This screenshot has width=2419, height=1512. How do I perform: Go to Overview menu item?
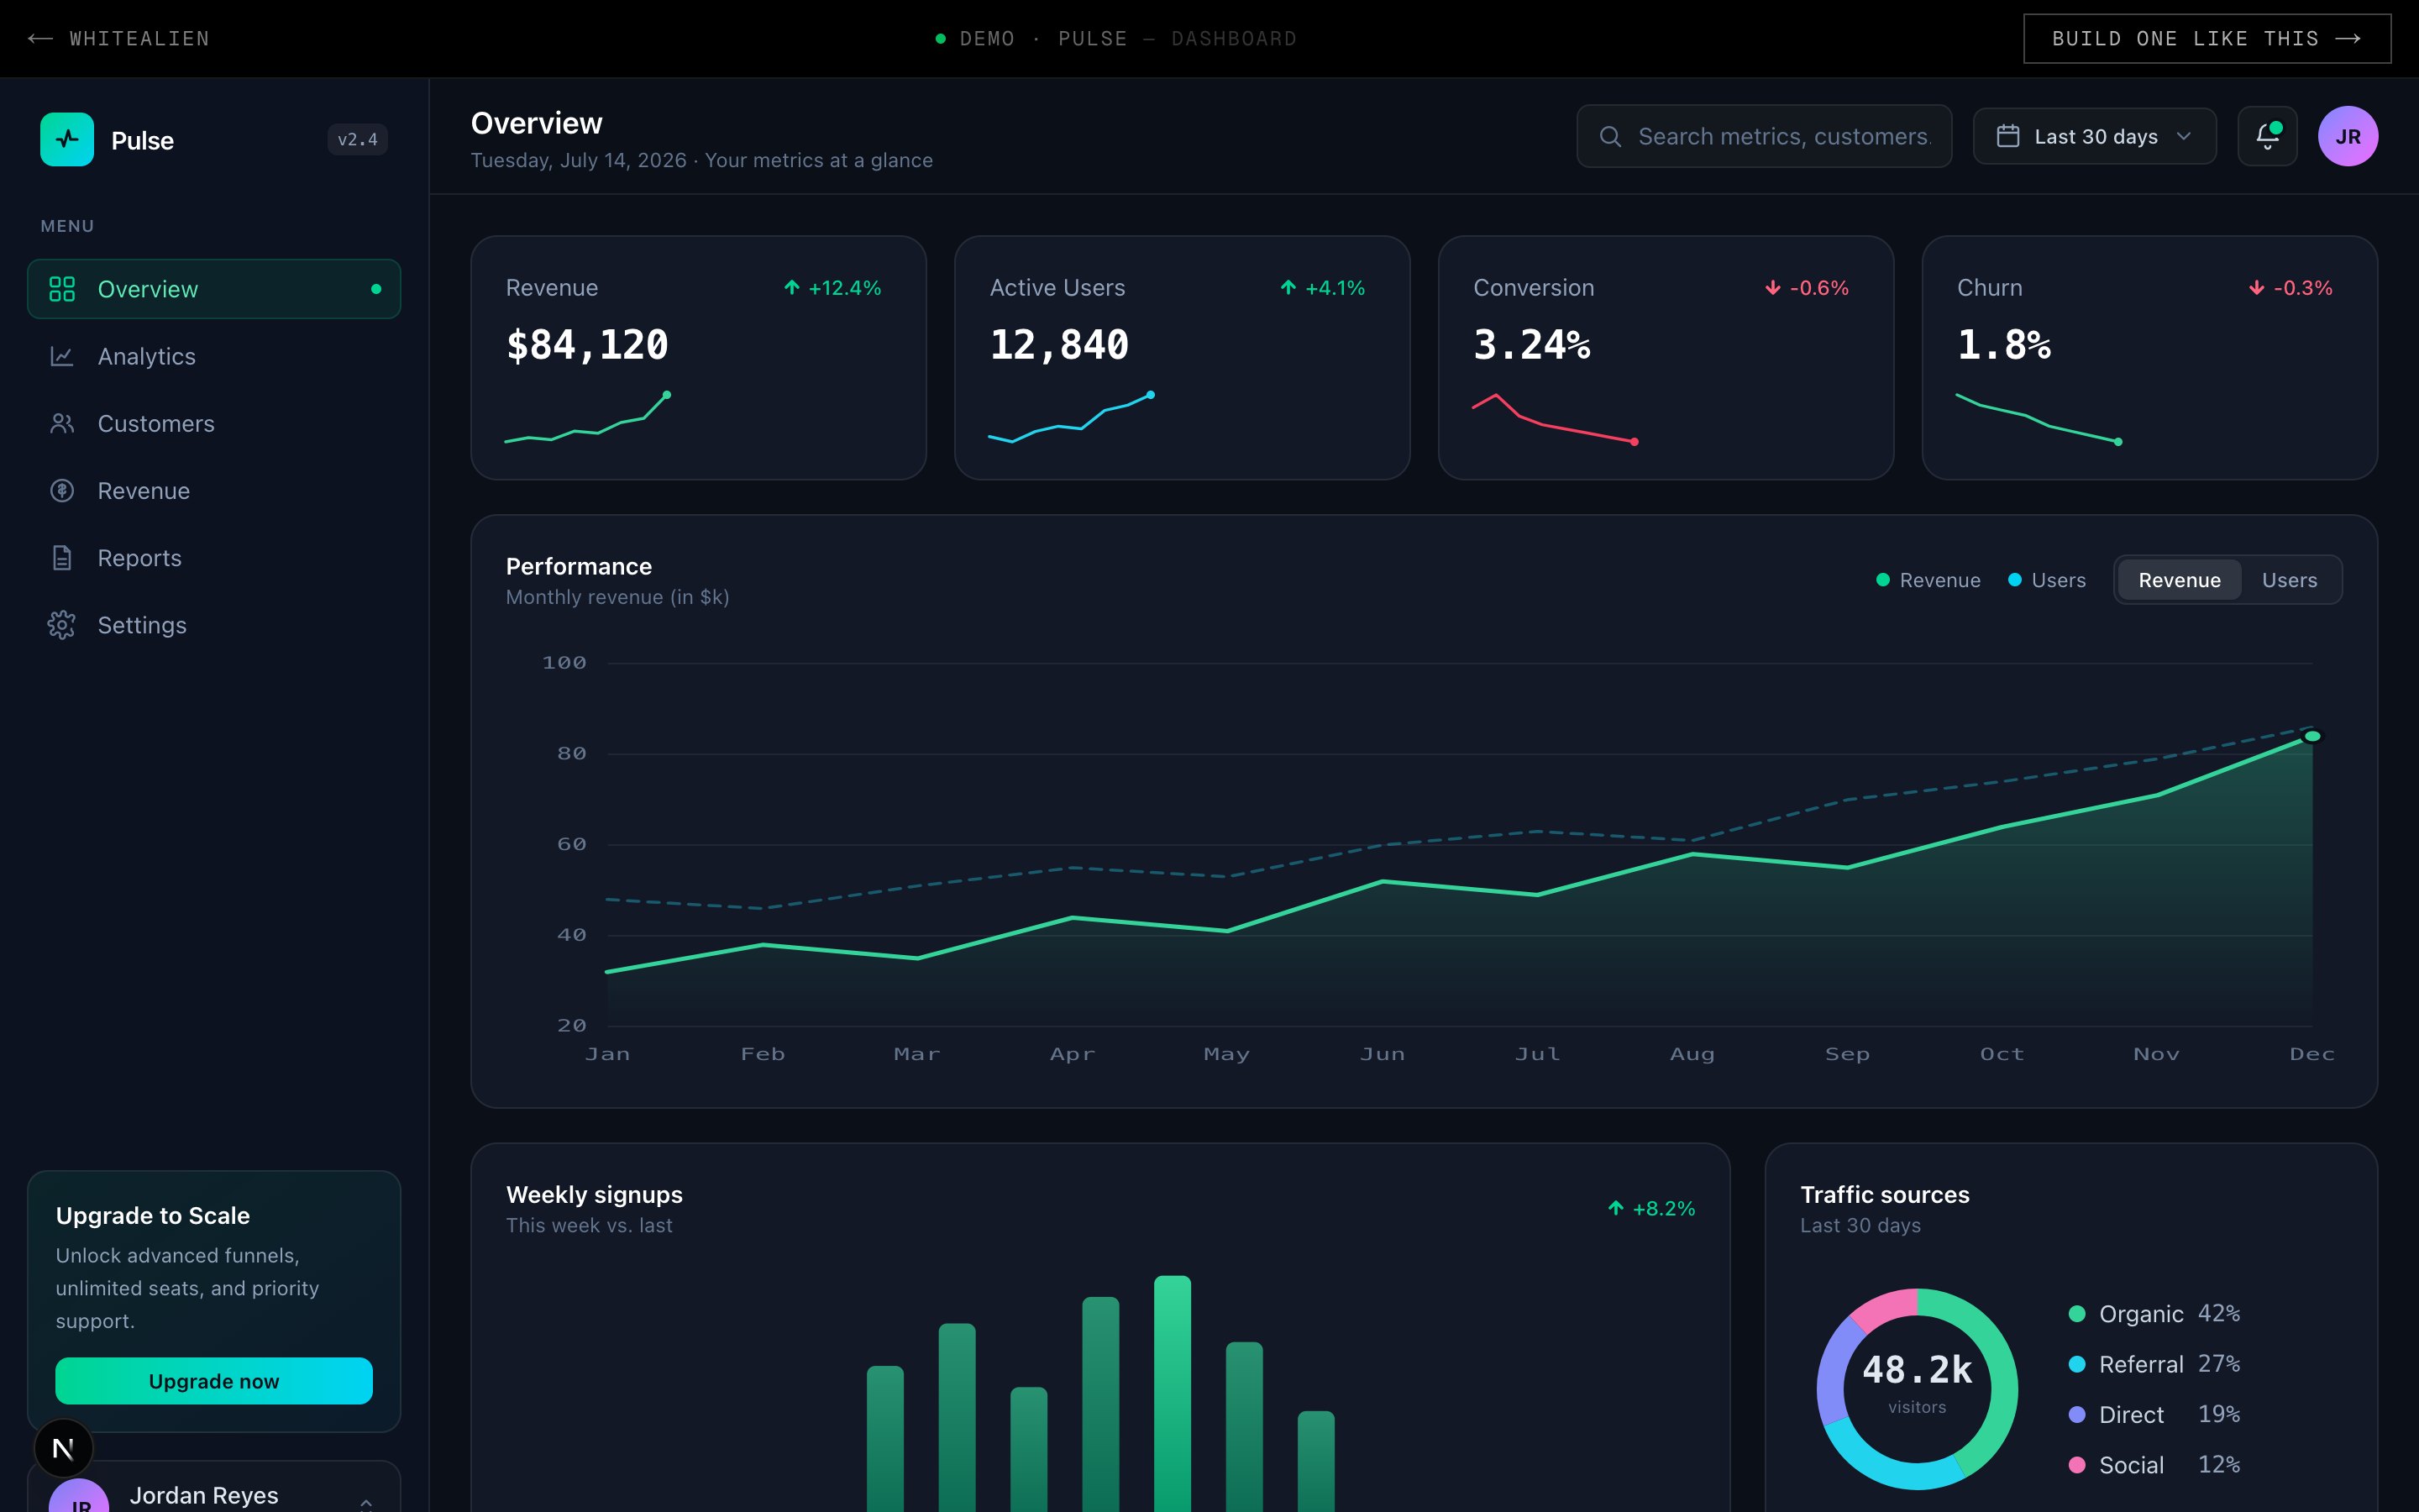point(214,289)
